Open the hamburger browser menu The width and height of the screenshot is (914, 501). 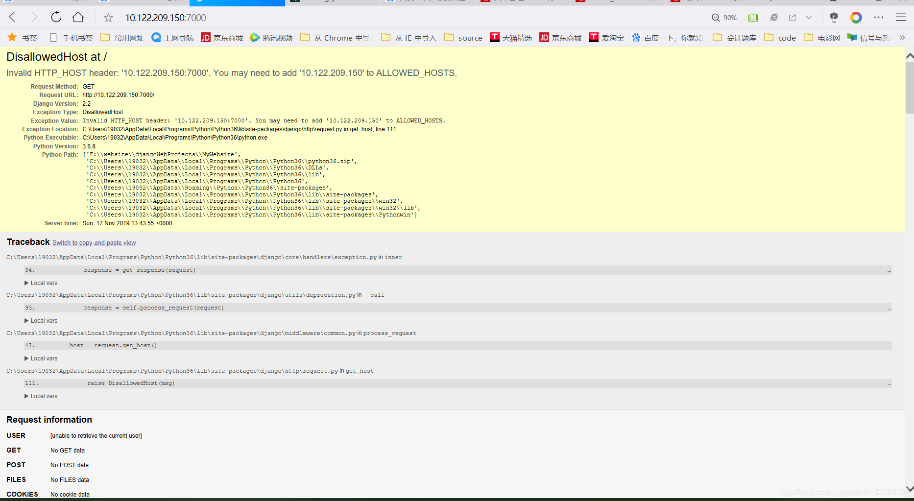click(x=901, y=18)
